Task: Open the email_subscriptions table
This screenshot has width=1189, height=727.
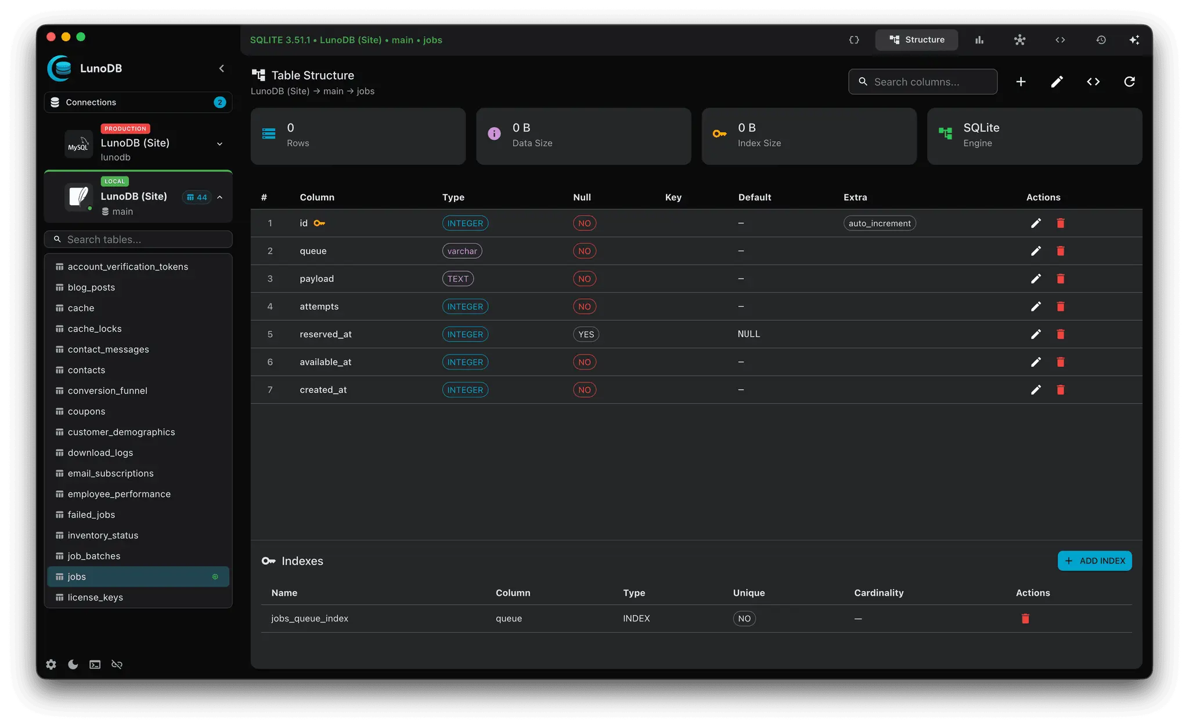Action: pos(138,473)
